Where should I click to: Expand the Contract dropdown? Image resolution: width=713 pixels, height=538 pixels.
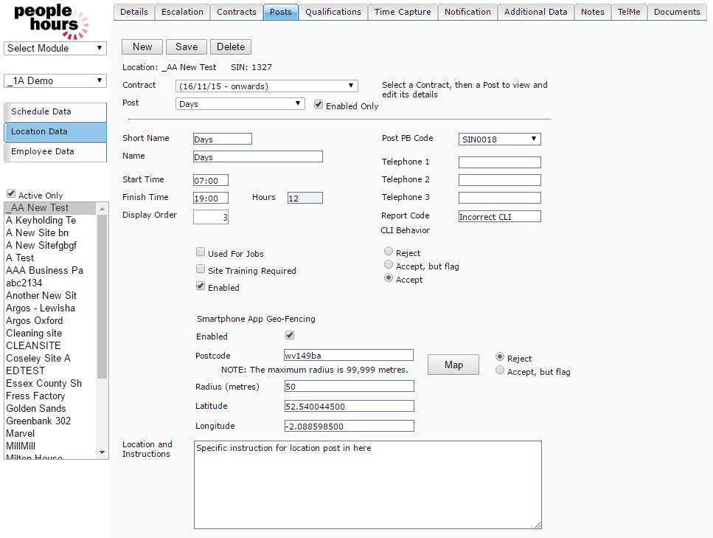click(x=267, y=86)
